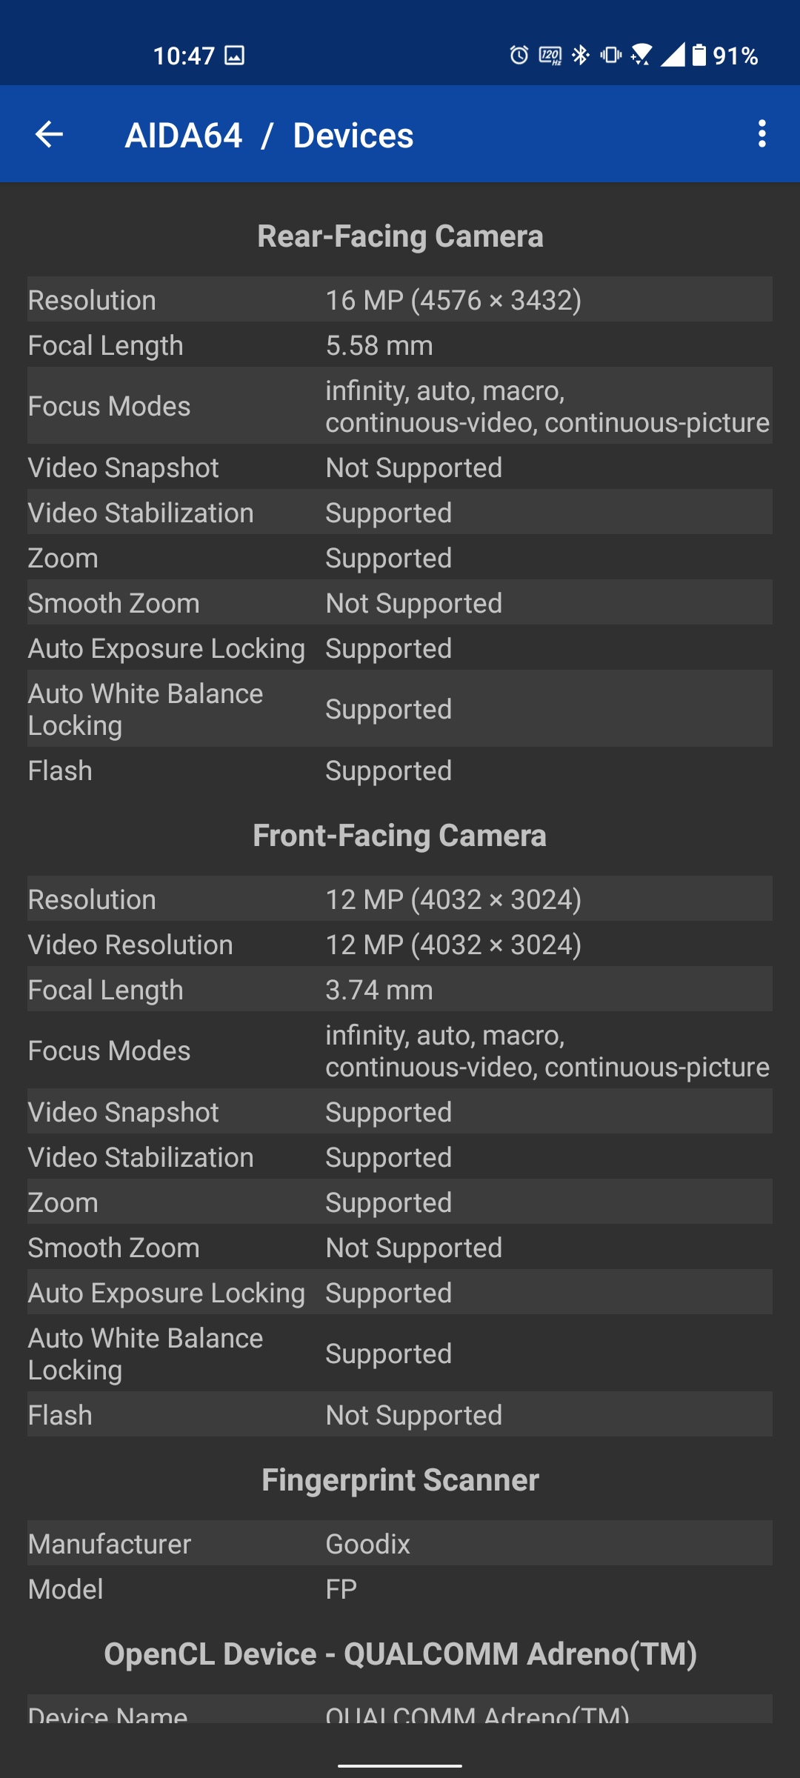The image size is (800, 1778).
Task: Select the rear camera Resolution row
Action: pyautogui.click(x=400, y=300)
